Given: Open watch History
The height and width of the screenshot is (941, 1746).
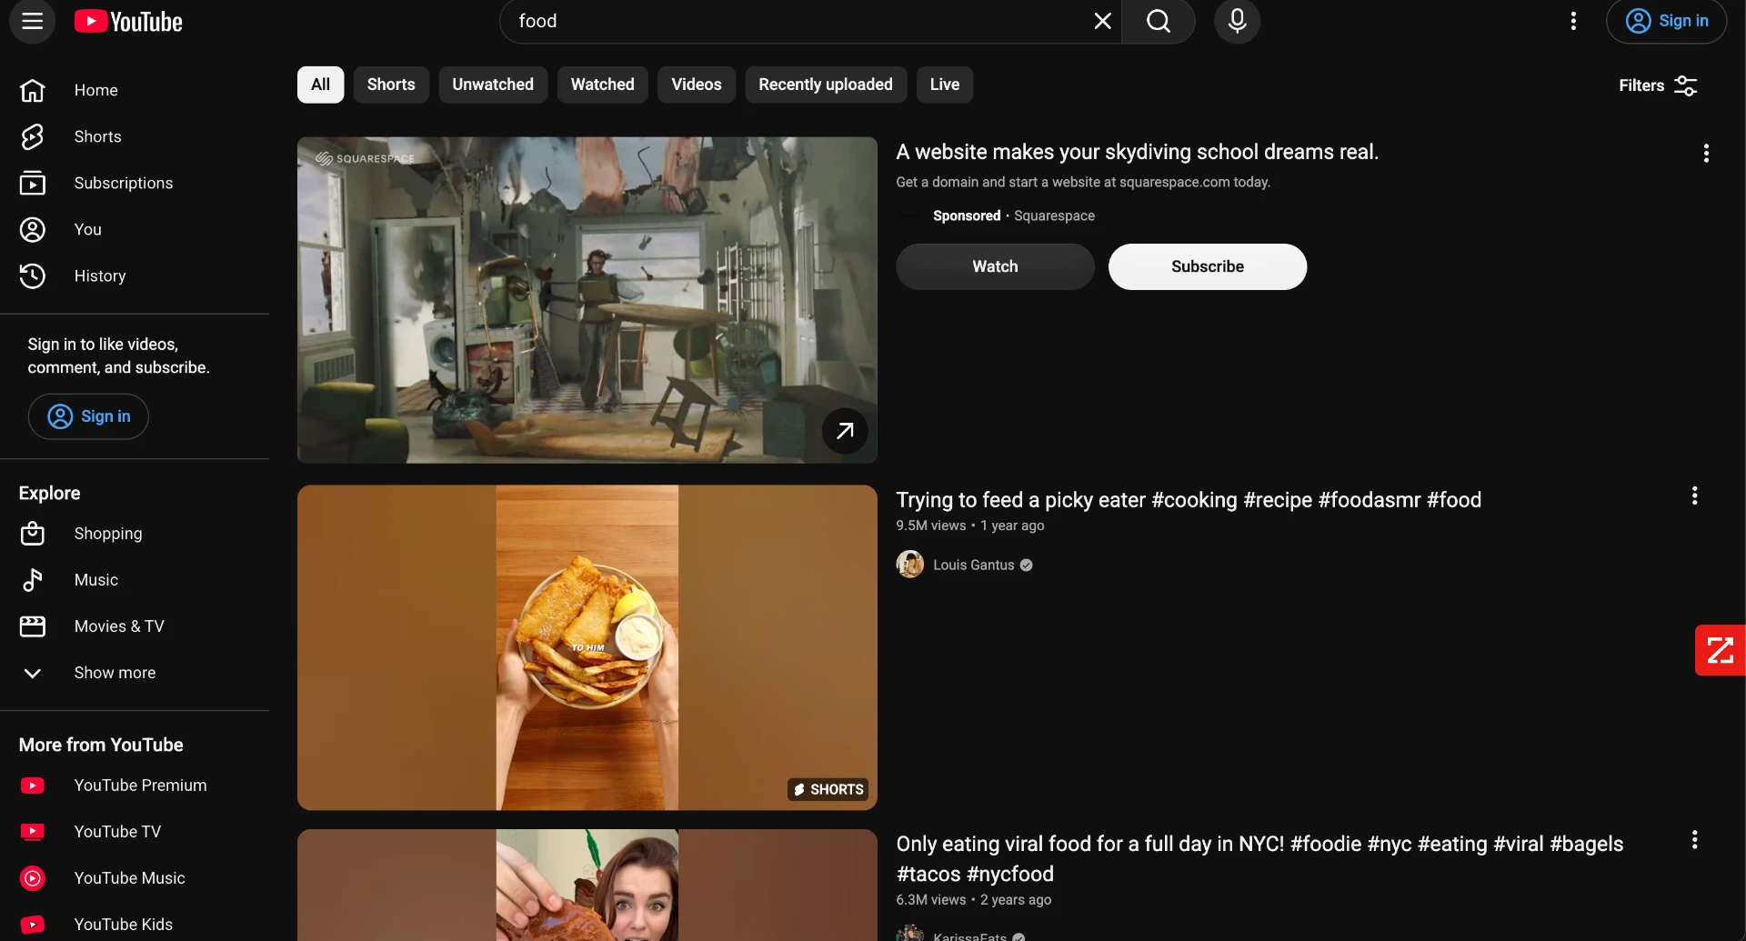Looking at the screenshot, I should click(135, 275).
